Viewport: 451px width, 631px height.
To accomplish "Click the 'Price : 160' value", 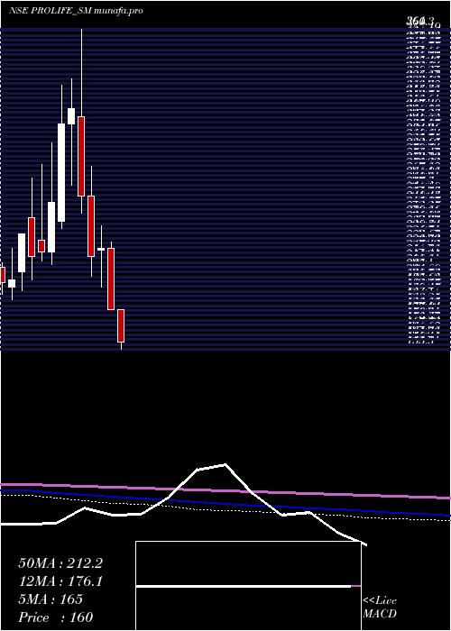I will [56, 617].
